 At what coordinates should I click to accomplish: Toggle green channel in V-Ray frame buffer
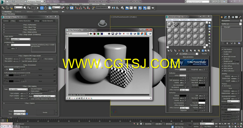tap(98, 34)
